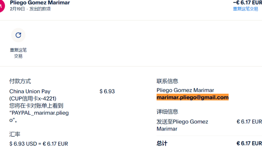Click the 联系信息 section heading
The height and width of the screenshot is (147, 262).
click(167, 81)
